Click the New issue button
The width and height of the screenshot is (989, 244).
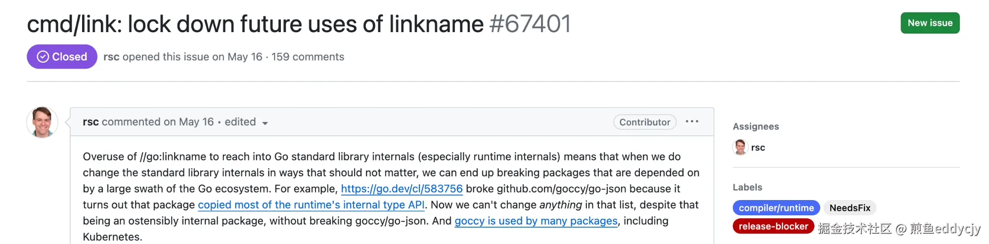point(930,23)
